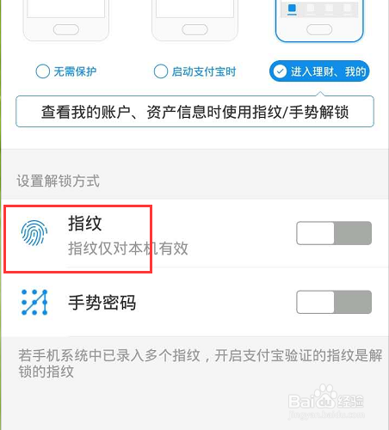Toggle the 指纹 fingerprint switch

(x=334, y=233)
